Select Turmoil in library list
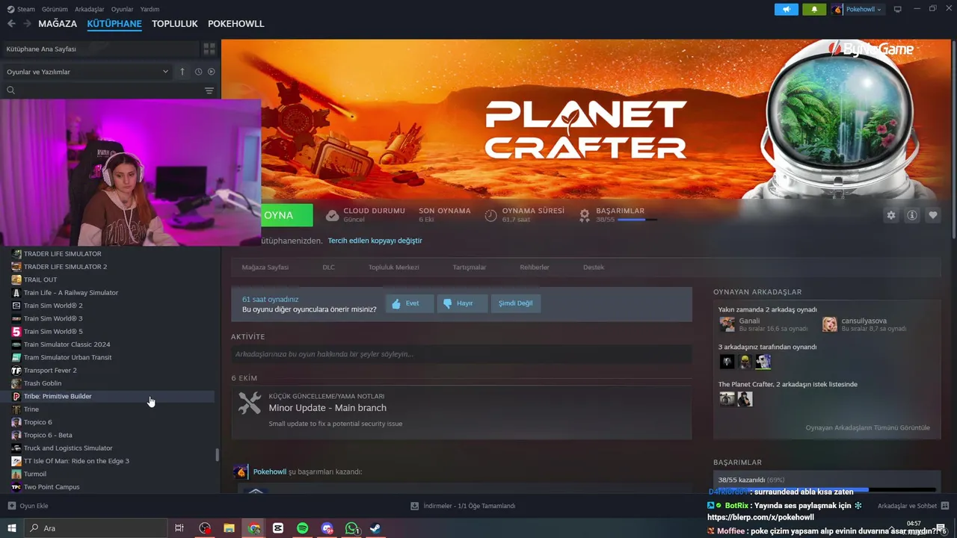The height and width of the screenshot is (538, 957). [x=108, y=474]
